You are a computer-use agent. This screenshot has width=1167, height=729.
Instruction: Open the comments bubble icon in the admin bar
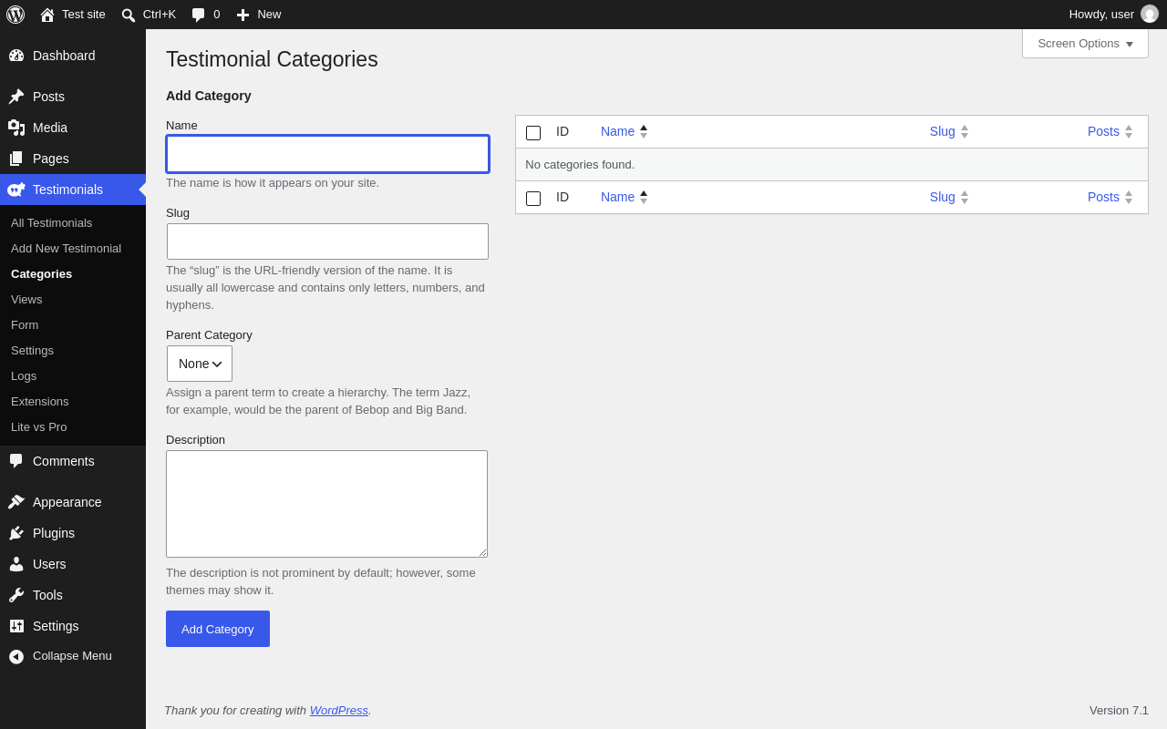tap(198, 15)
